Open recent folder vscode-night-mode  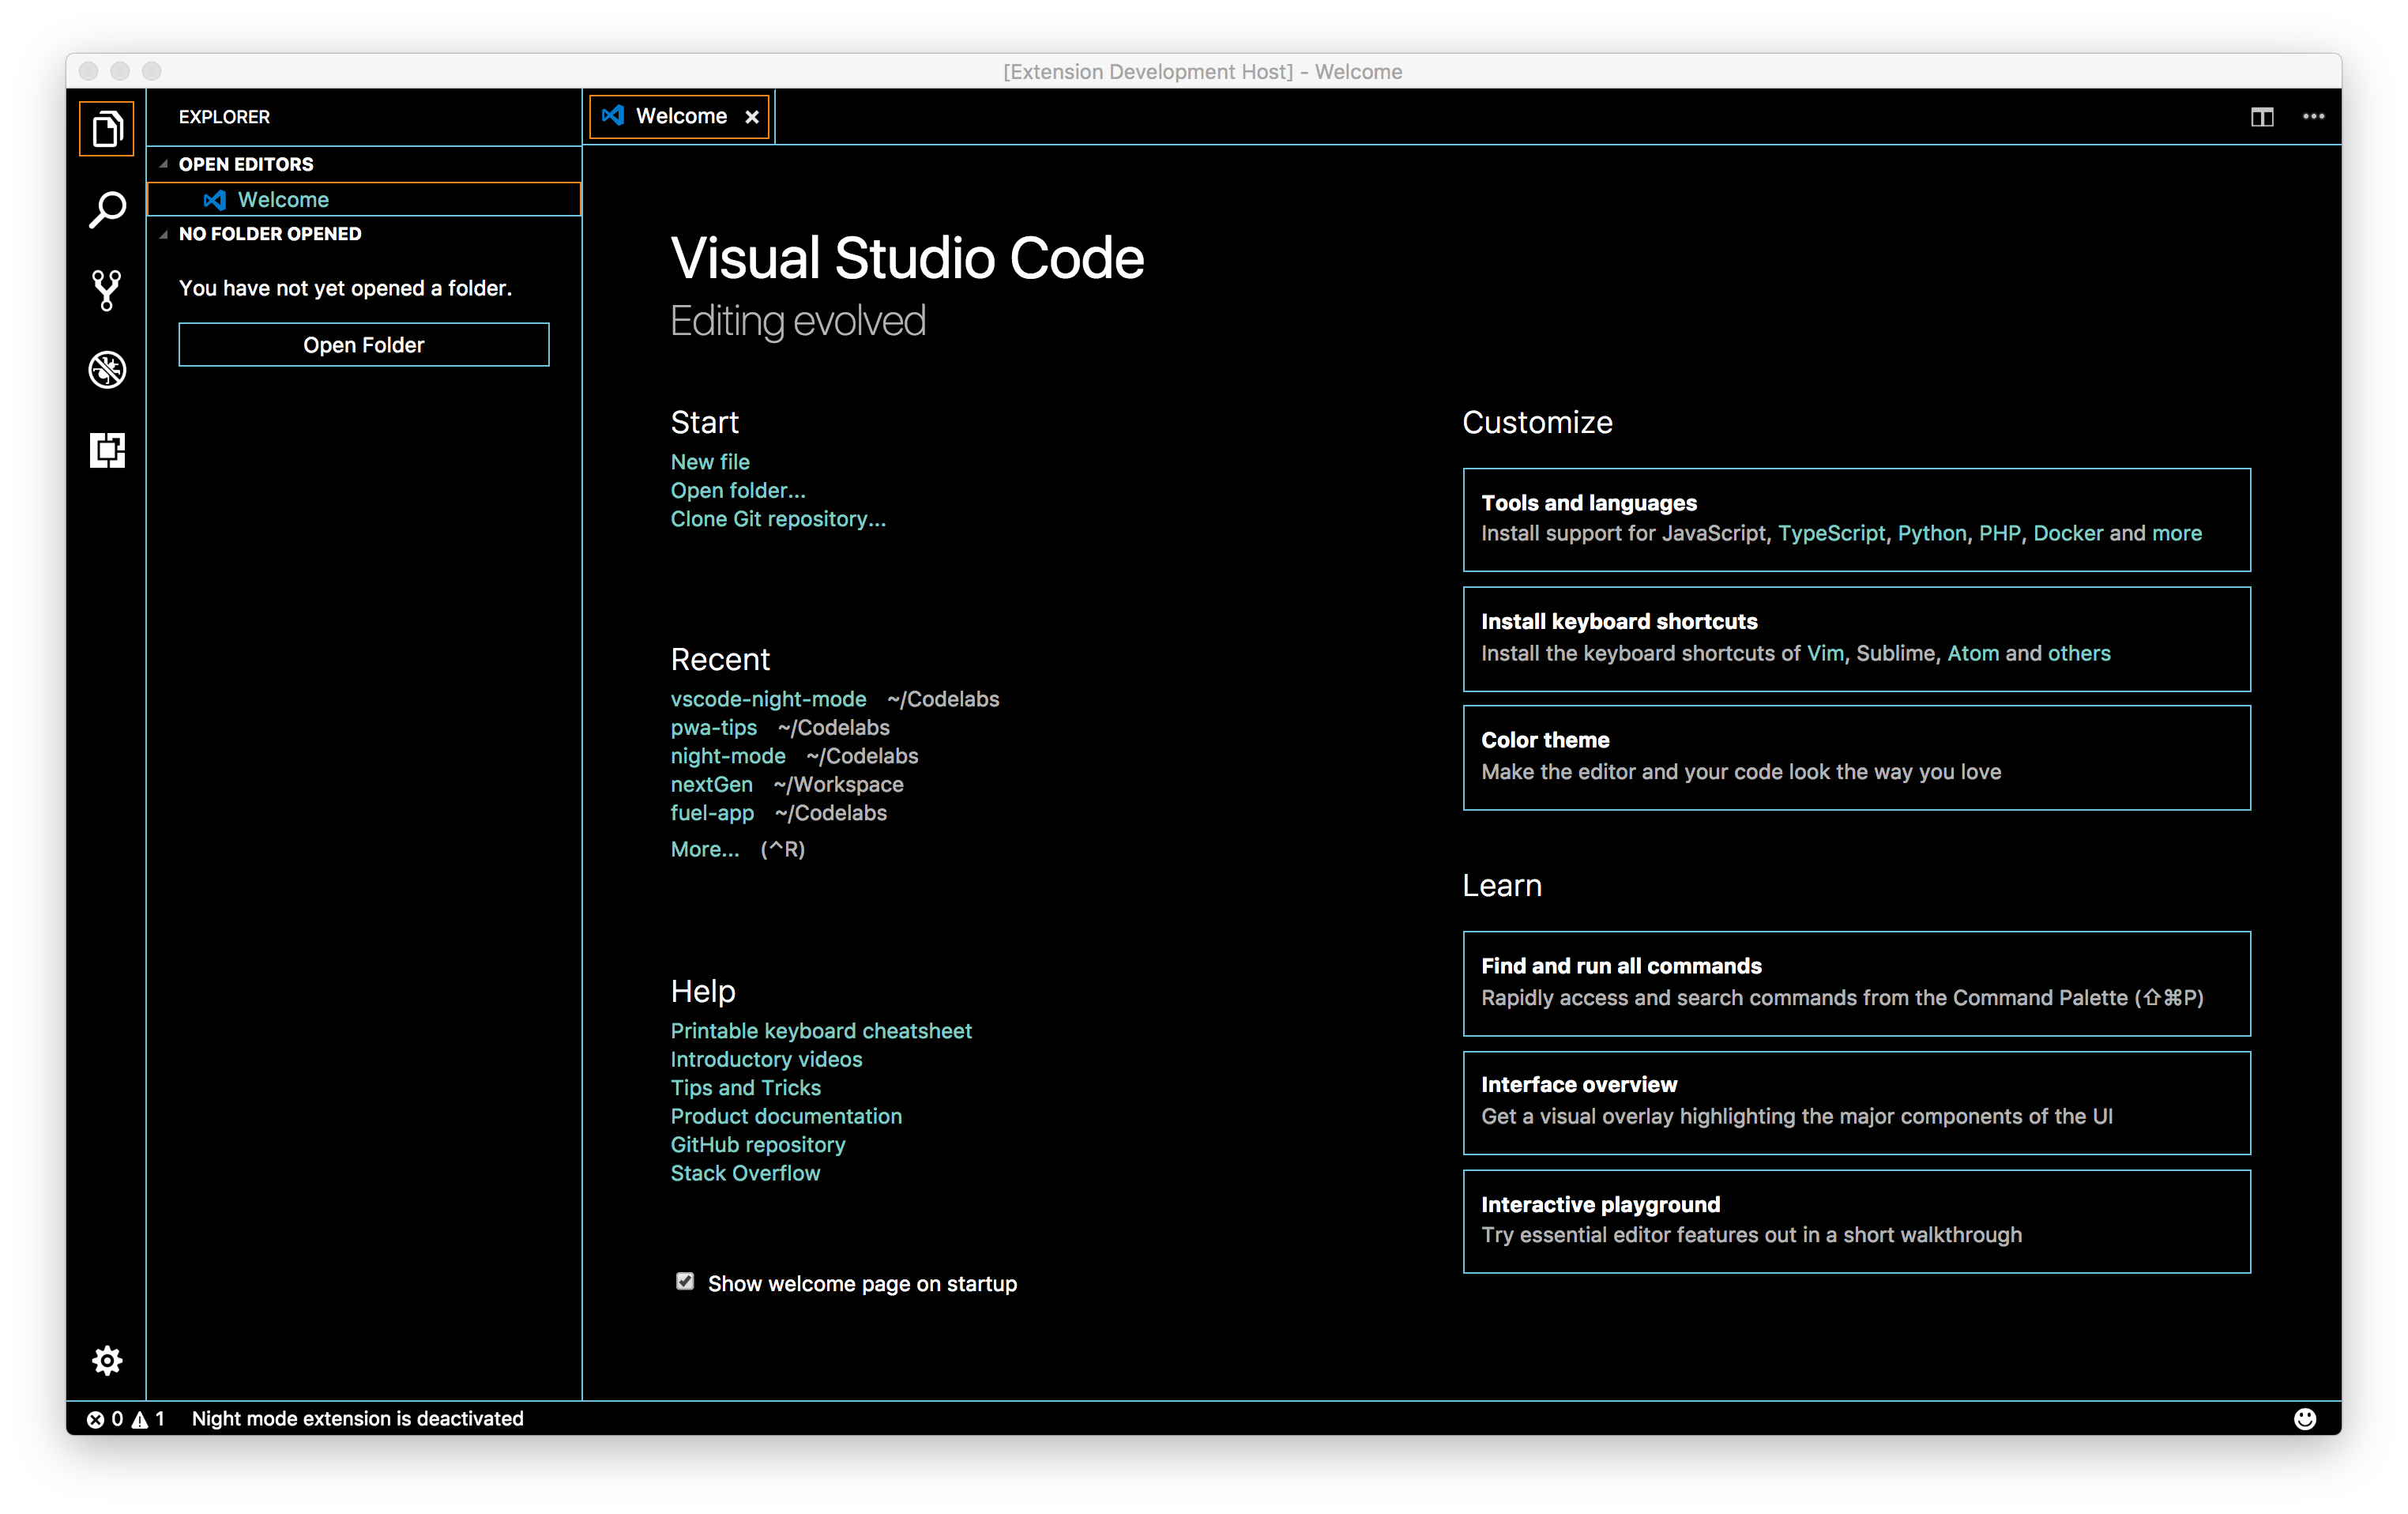tap(767, 699)
